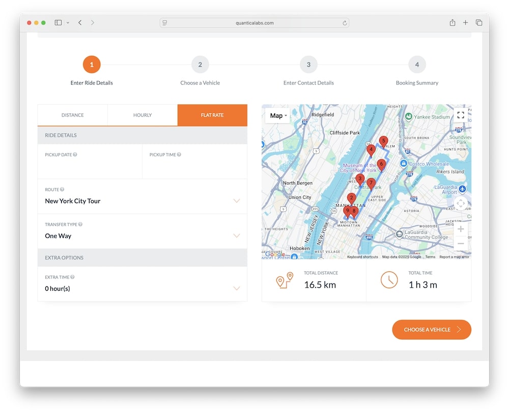Image resolution: width=509 pixels, height=413 pixels.
Task: Expand sidebar options chevron in Safari toolbar
Action: (68, 23)
